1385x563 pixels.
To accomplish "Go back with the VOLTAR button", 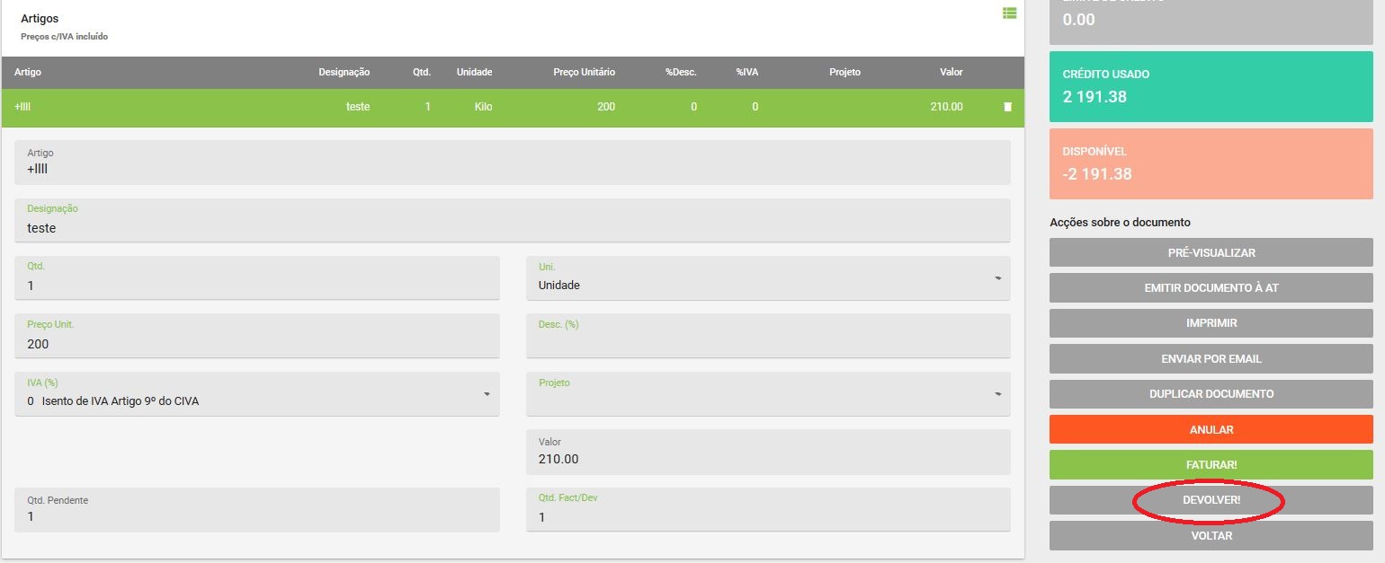I will (1211, 535).
